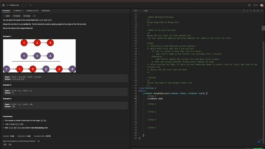This screenshot has width=265, height=149.
Task: Click the '//Step 4' comment line
Action: pyautogui.click(x=152, y=120)
